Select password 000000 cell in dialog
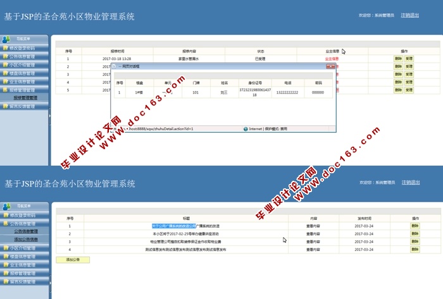This screenshot has width=443, height=299. point(318,92)
